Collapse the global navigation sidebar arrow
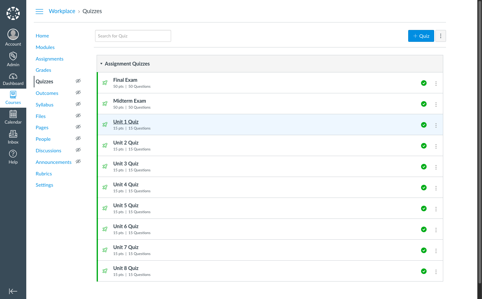Image resolution: width=482 pixels, height=299 pixels. click(x=13, y=291)
